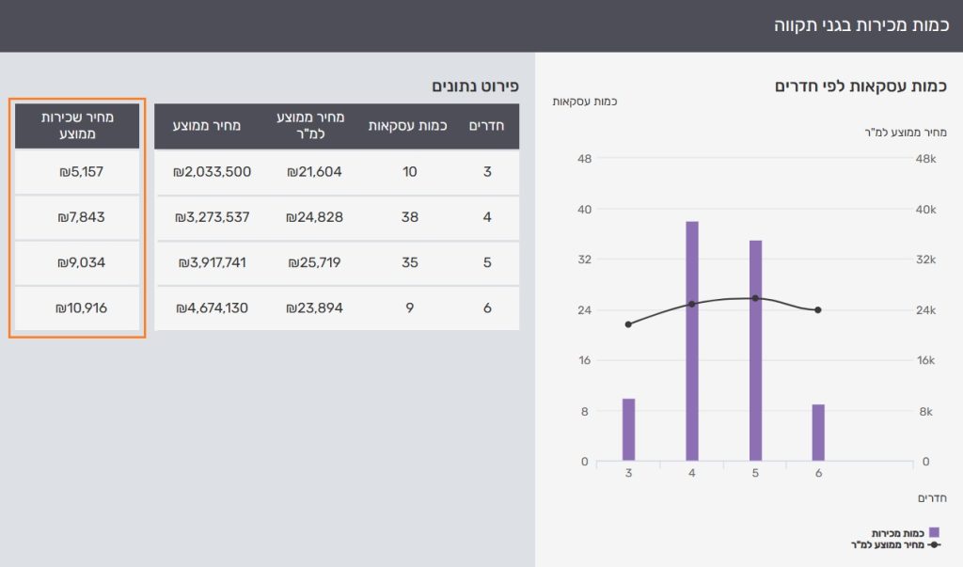Click the כמות עסקאות table column header
Image resolution: width=963 pixels, height=567 pixels.
click(x=407, y=126)
